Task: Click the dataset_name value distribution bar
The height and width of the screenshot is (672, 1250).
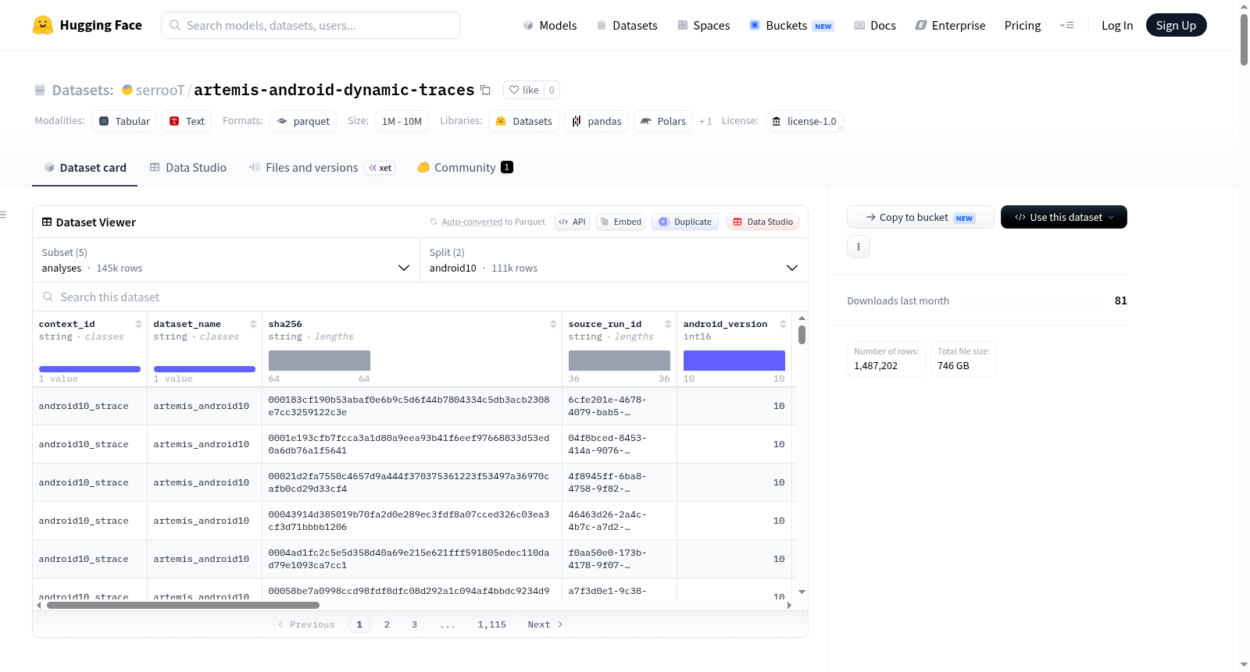Action: 205,369
